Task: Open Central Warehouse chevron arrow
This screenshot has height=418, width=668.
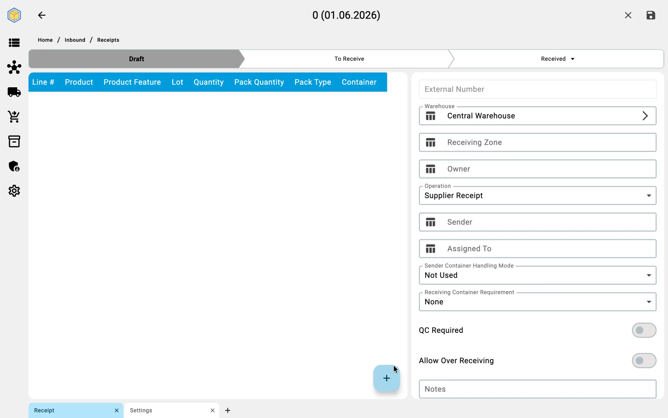Action: point(645,116)
